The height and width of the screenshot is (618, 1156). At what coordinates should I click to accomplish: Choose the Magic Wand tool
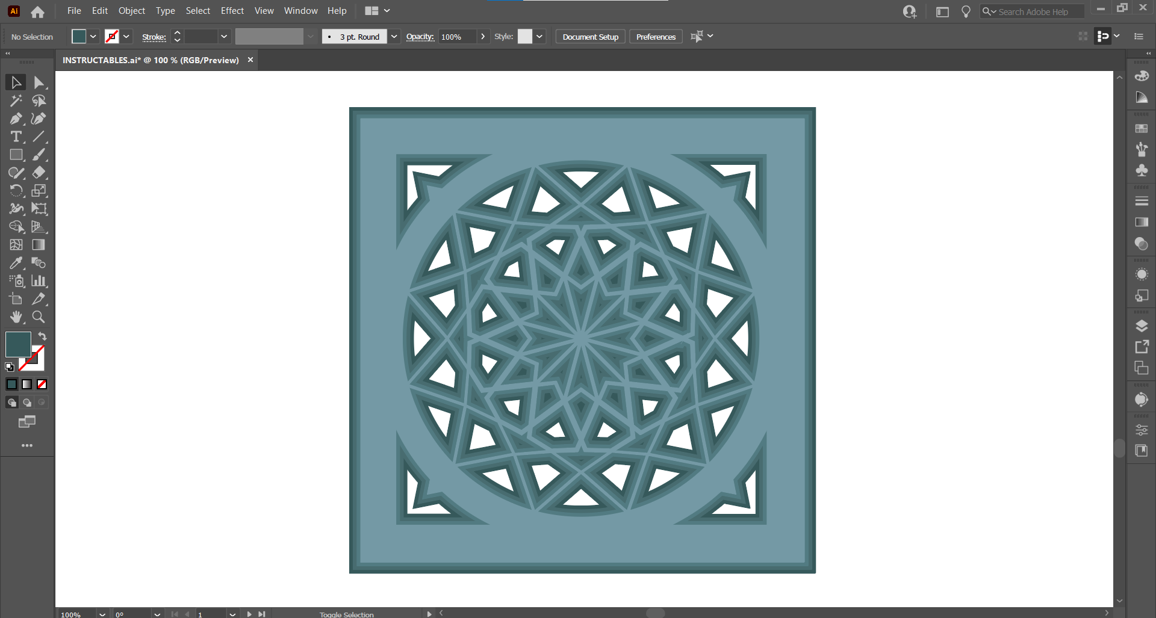[x=16, y=100]
